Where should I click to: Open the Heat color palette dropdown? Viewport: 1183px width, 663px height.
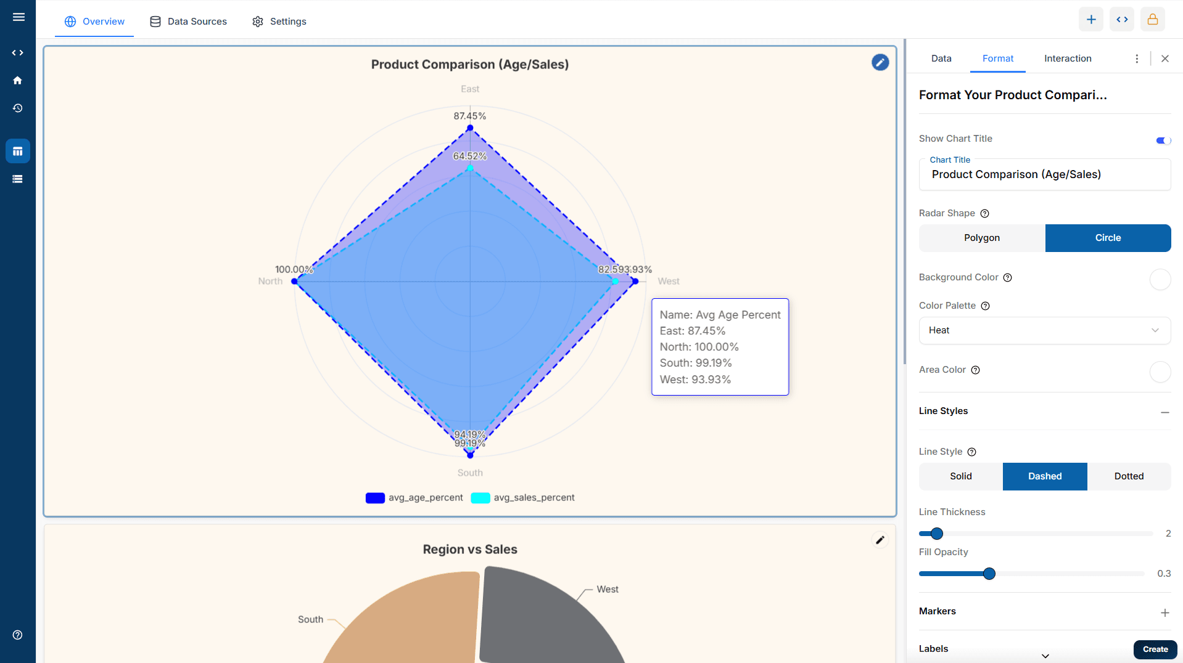[x=1045, y=330]
